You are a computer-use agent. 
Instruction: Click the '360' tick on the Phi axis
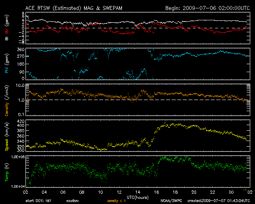pos(21,50)
